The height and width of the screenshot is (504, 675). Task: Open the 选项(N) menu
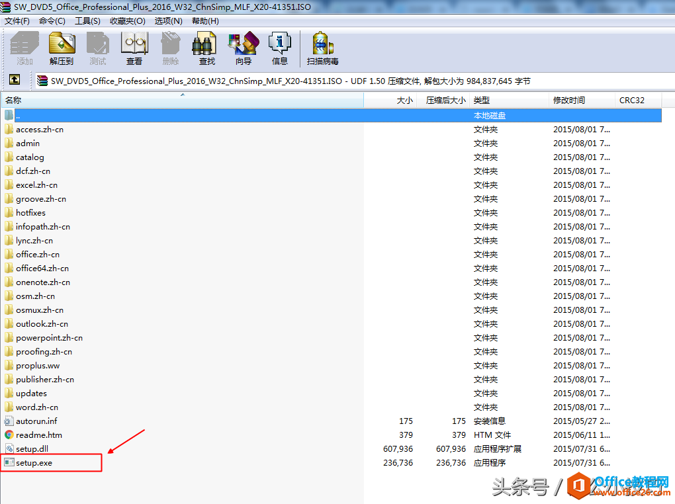click(x=168, y=21)
